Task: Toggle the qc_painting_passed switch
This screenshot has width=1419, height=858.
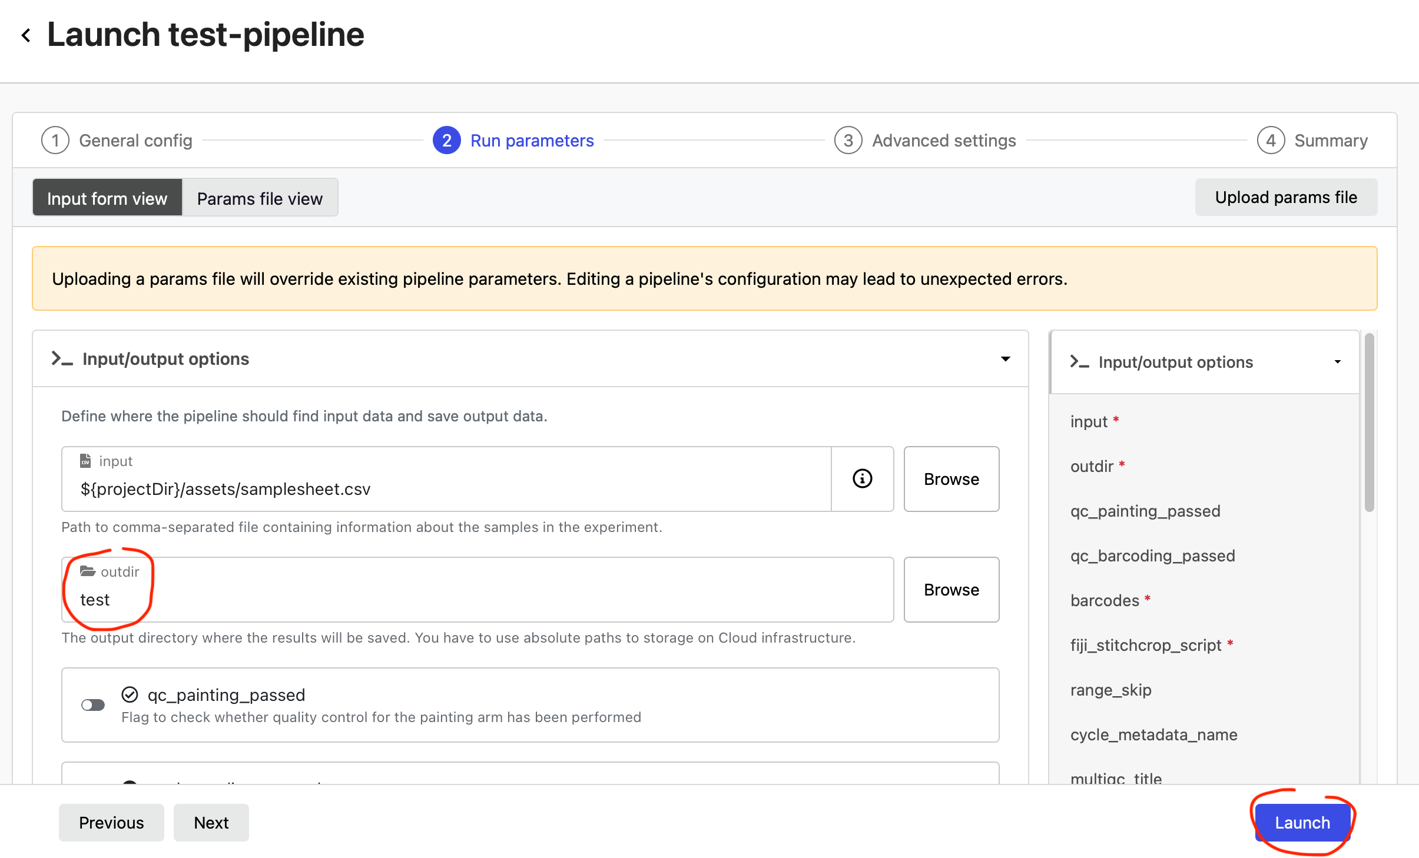Action: (x=93, y=704)
